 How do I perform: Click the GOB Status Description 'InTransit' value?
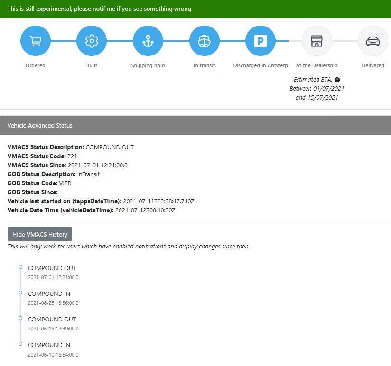[88, 174]
